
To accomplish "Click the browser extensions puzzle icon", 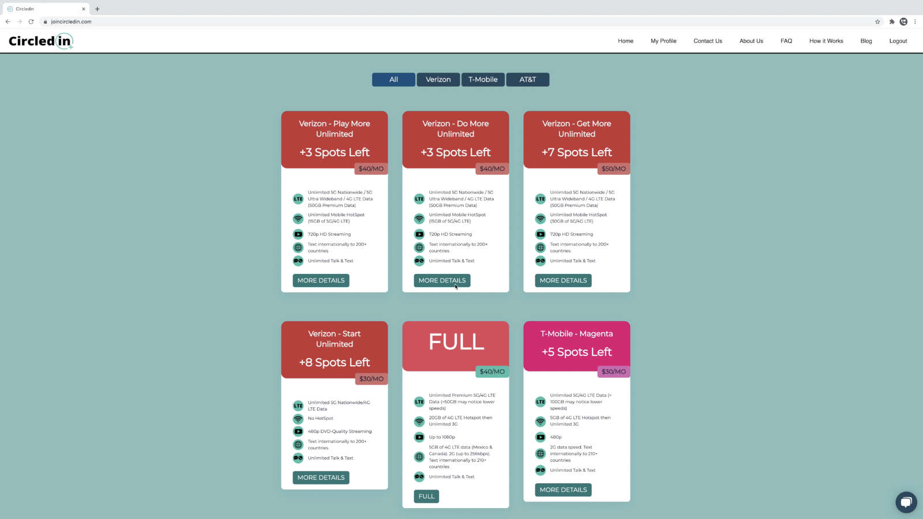I will point(891,21).
